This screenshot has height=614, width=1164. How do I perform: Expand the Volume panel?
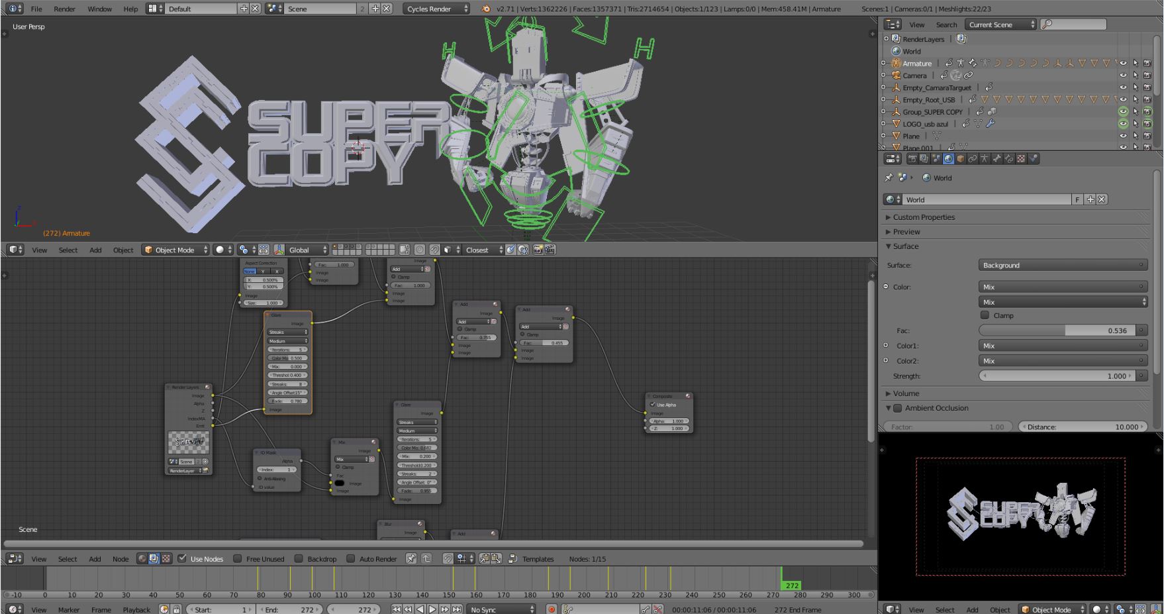click(905, 393)
